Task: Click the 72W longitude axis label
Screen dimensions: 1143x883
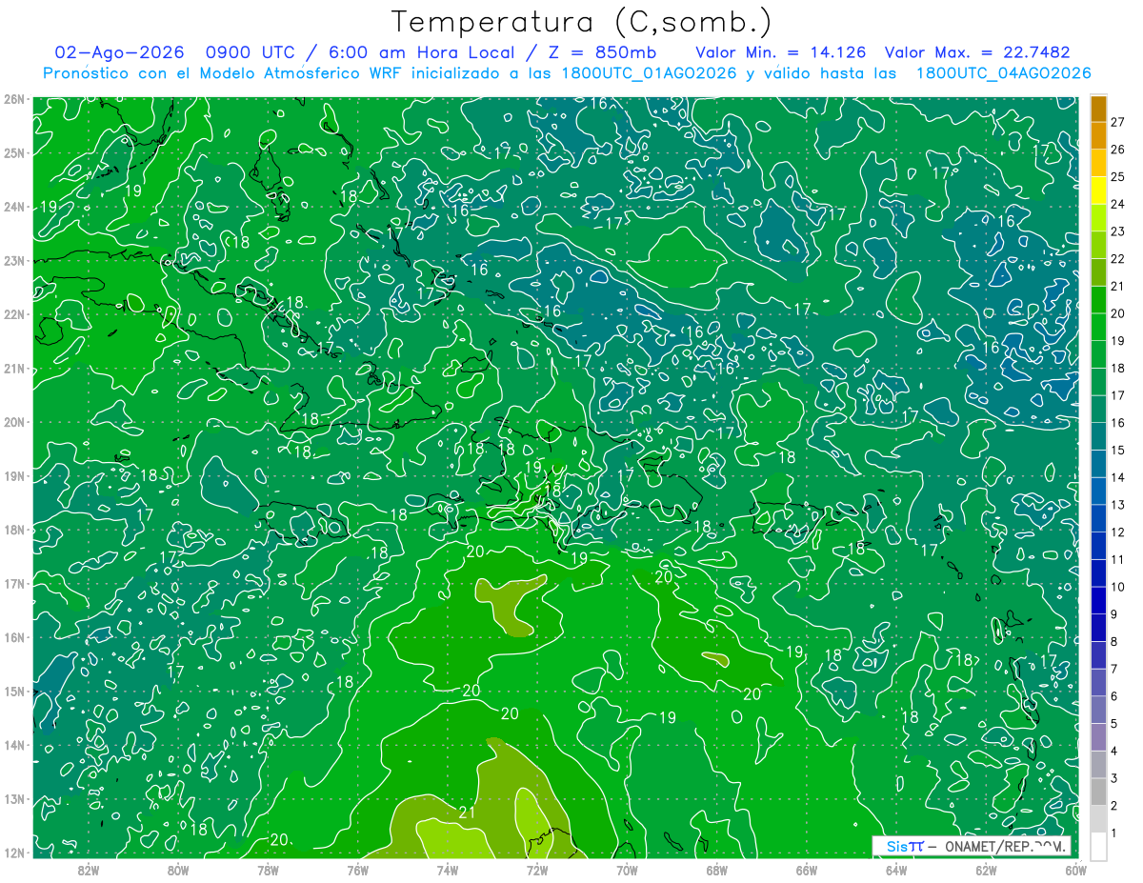Action: [537, 869]
